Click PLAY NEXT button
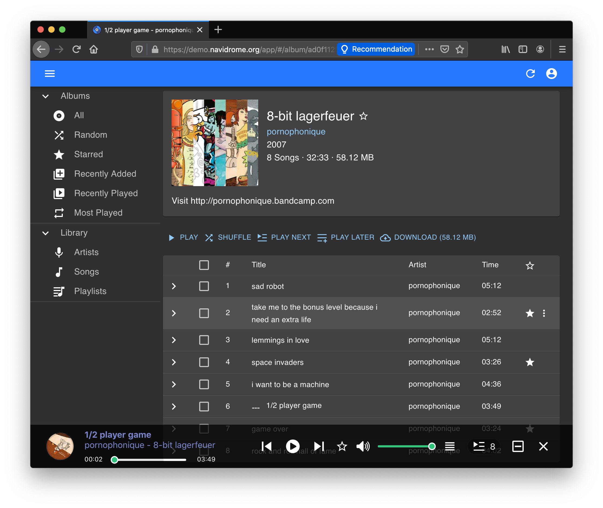Viewport: 603px width, 508px height. (x=284, y=237)
